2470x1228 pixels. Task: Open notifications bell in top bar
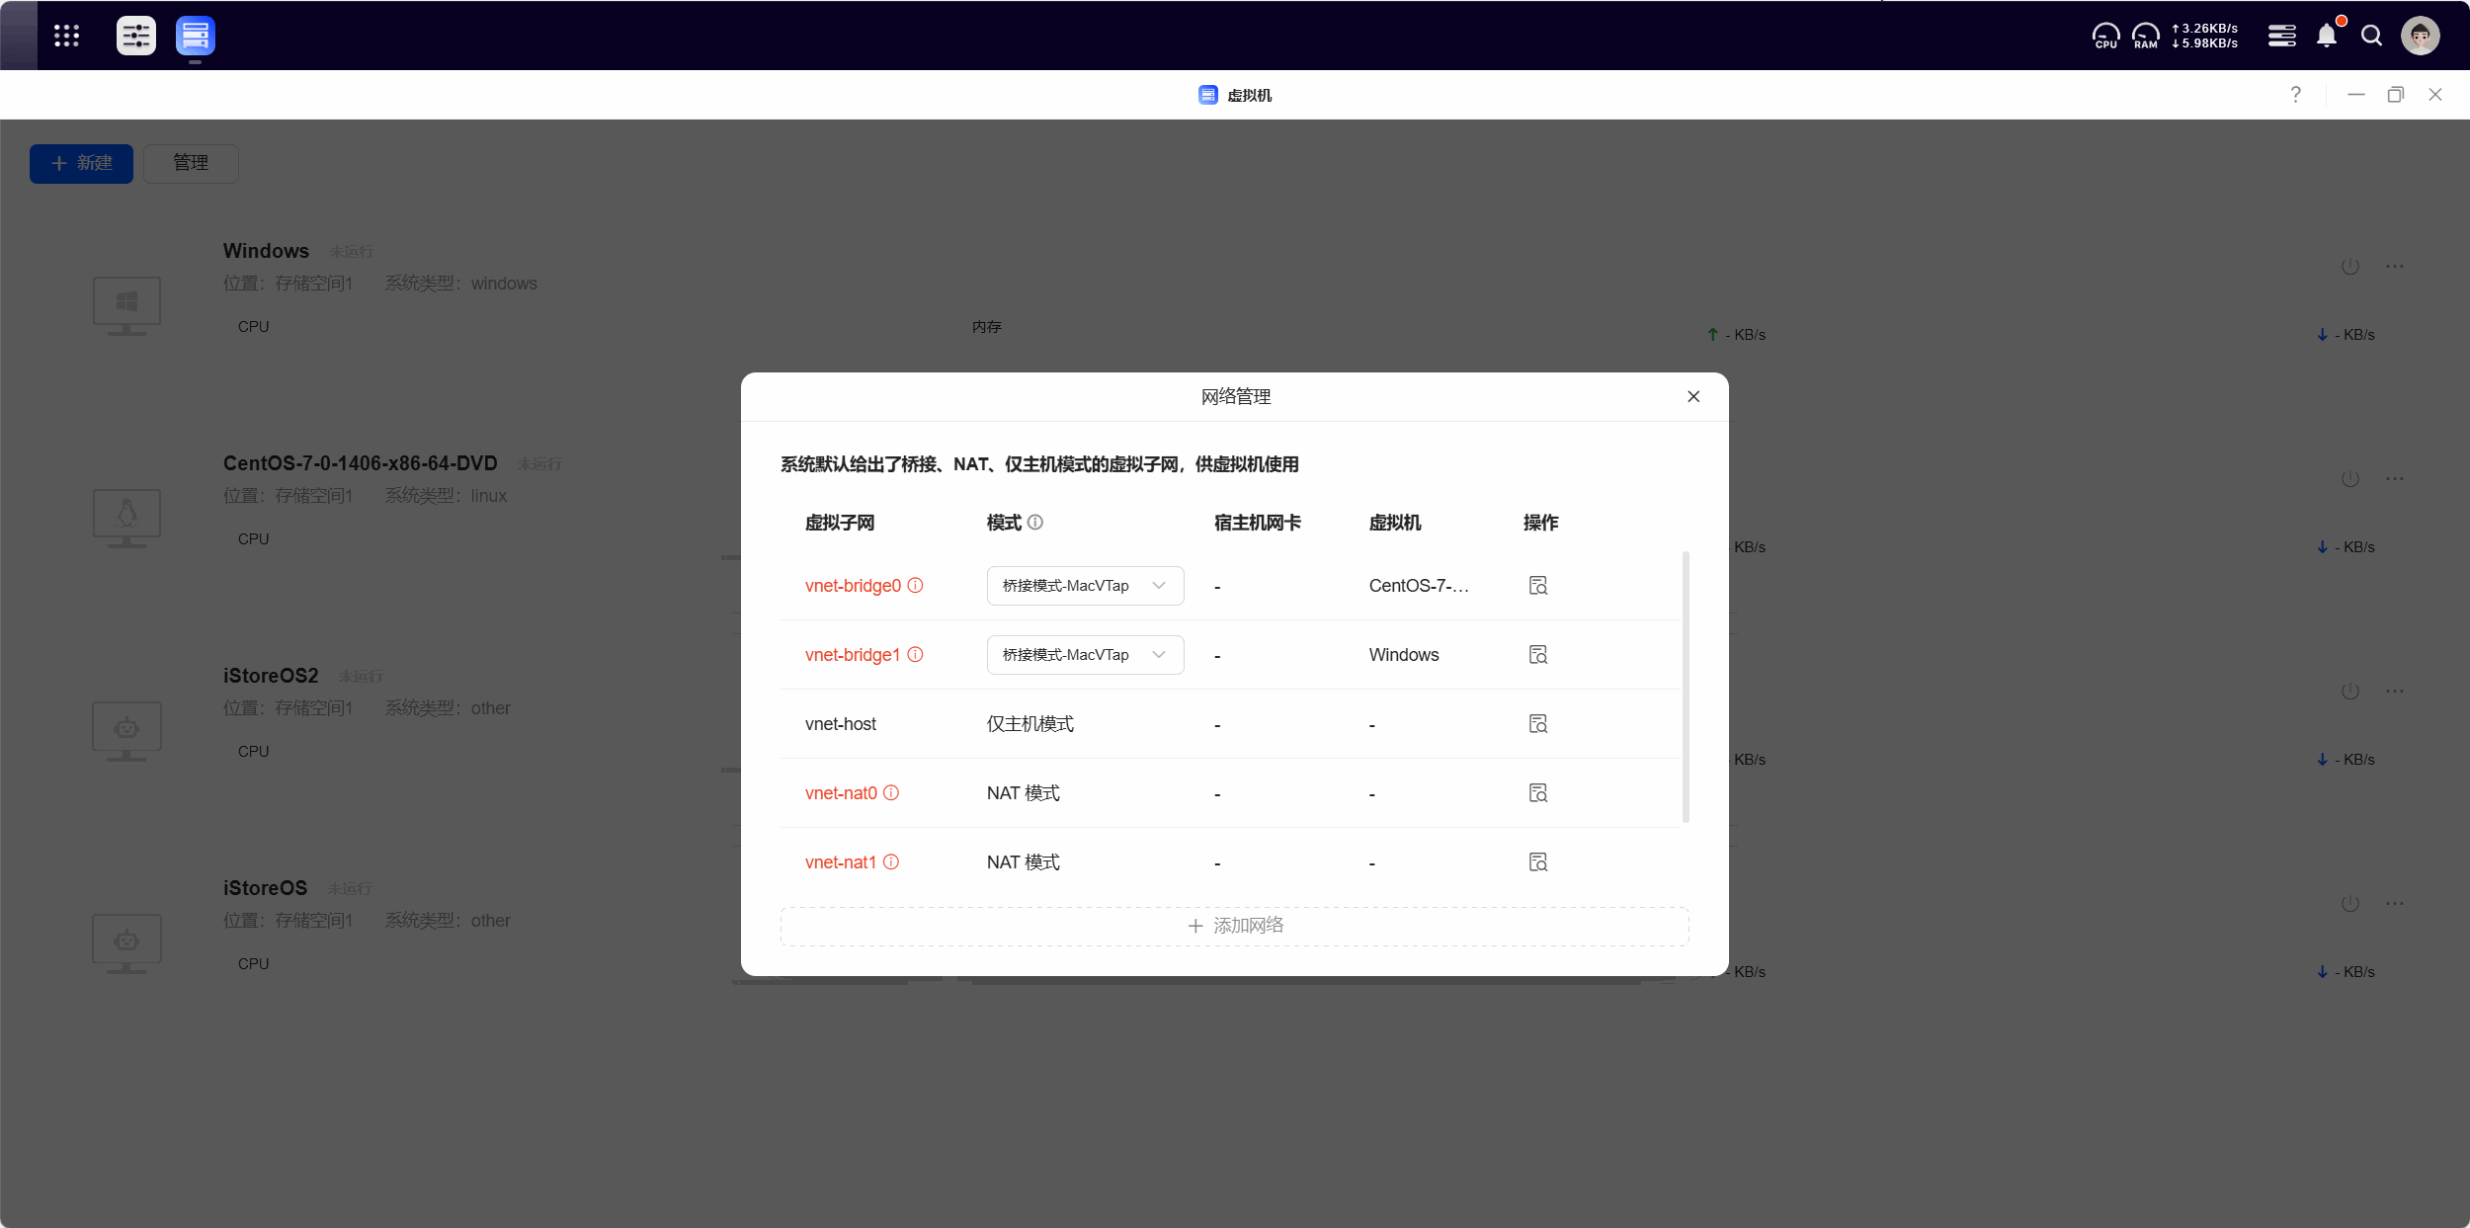coord(2327,37)
